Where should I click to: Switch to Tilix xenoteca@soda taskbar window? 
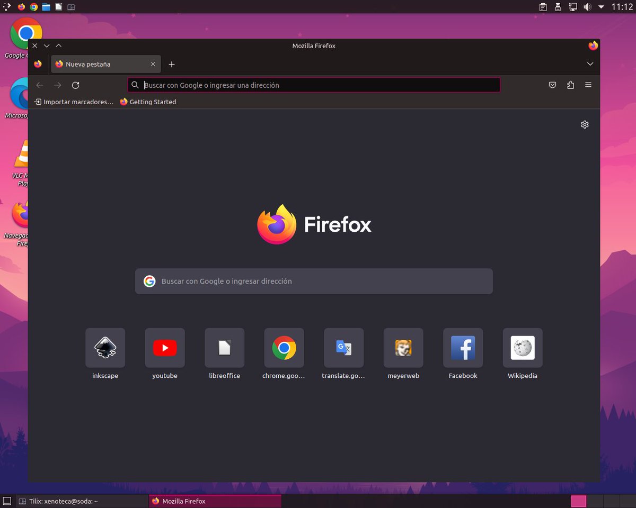click(x=81, y=501)
